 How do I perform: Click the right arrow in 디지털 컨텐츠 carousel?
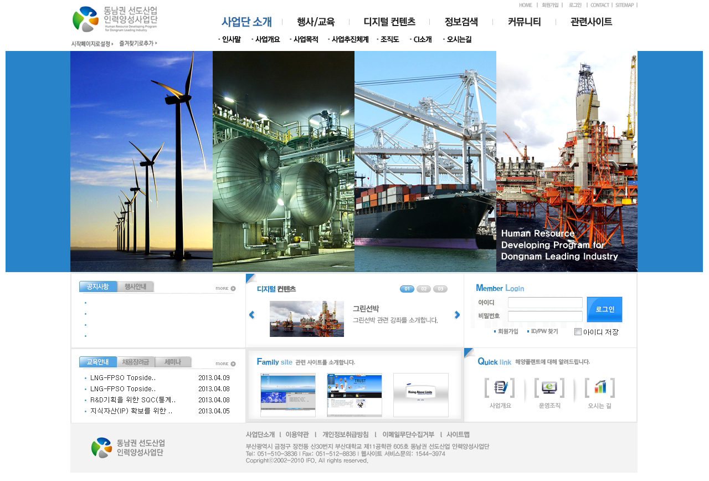click(457, 315)
